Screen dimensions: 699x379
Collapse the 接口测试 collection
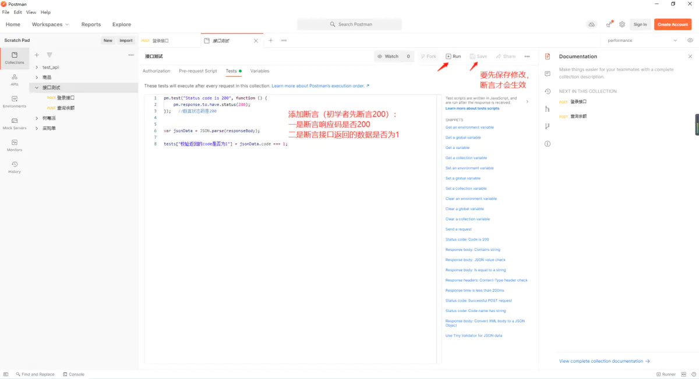[37, 88]
